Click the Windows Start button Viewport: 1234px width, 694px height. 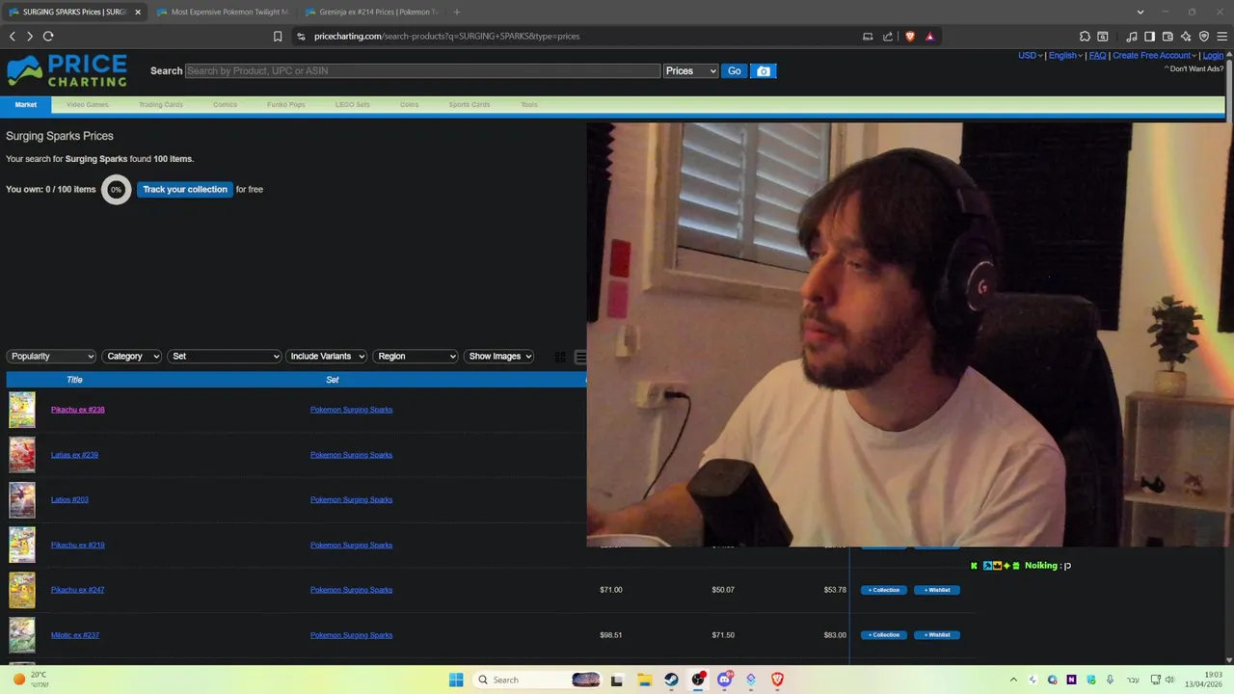(x=456, y=680)
